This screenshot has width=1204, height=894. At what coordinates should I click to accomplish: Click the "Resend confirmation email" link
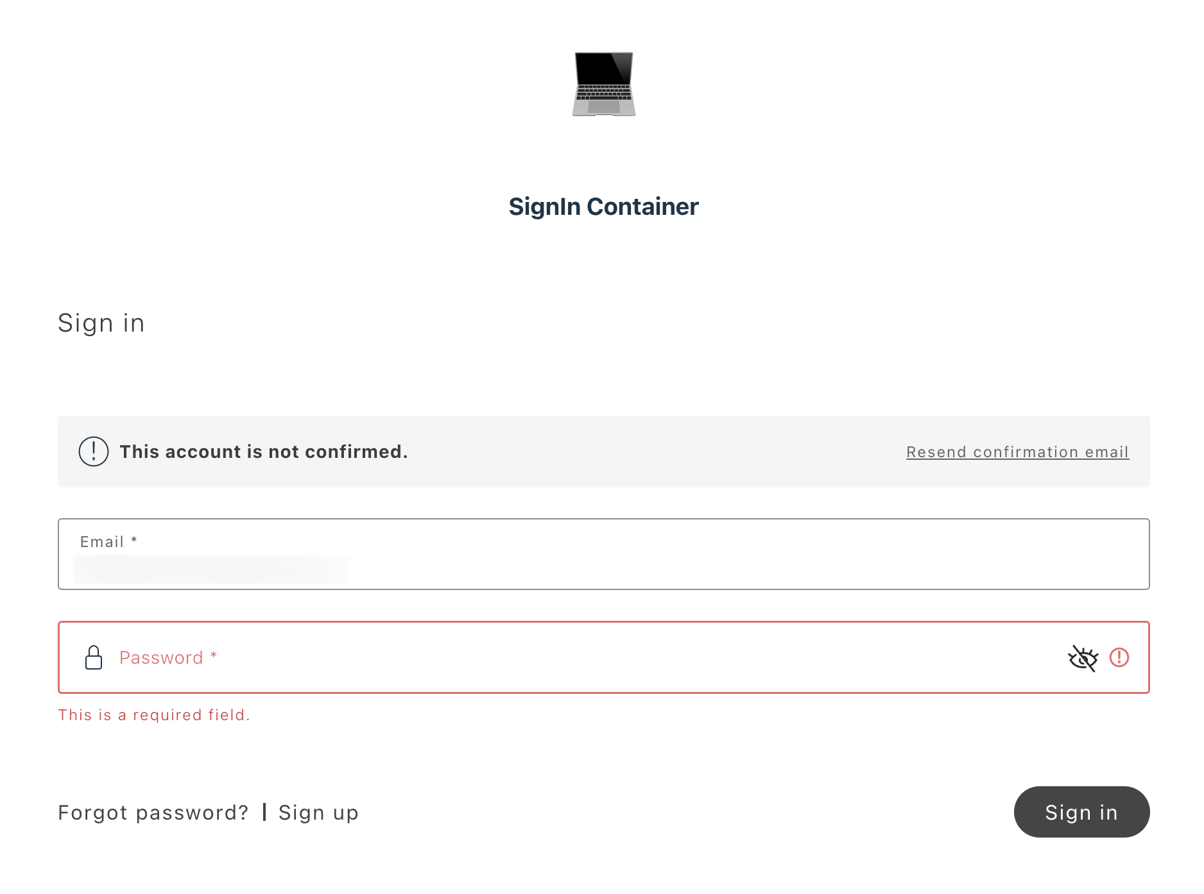(1017, 451)
